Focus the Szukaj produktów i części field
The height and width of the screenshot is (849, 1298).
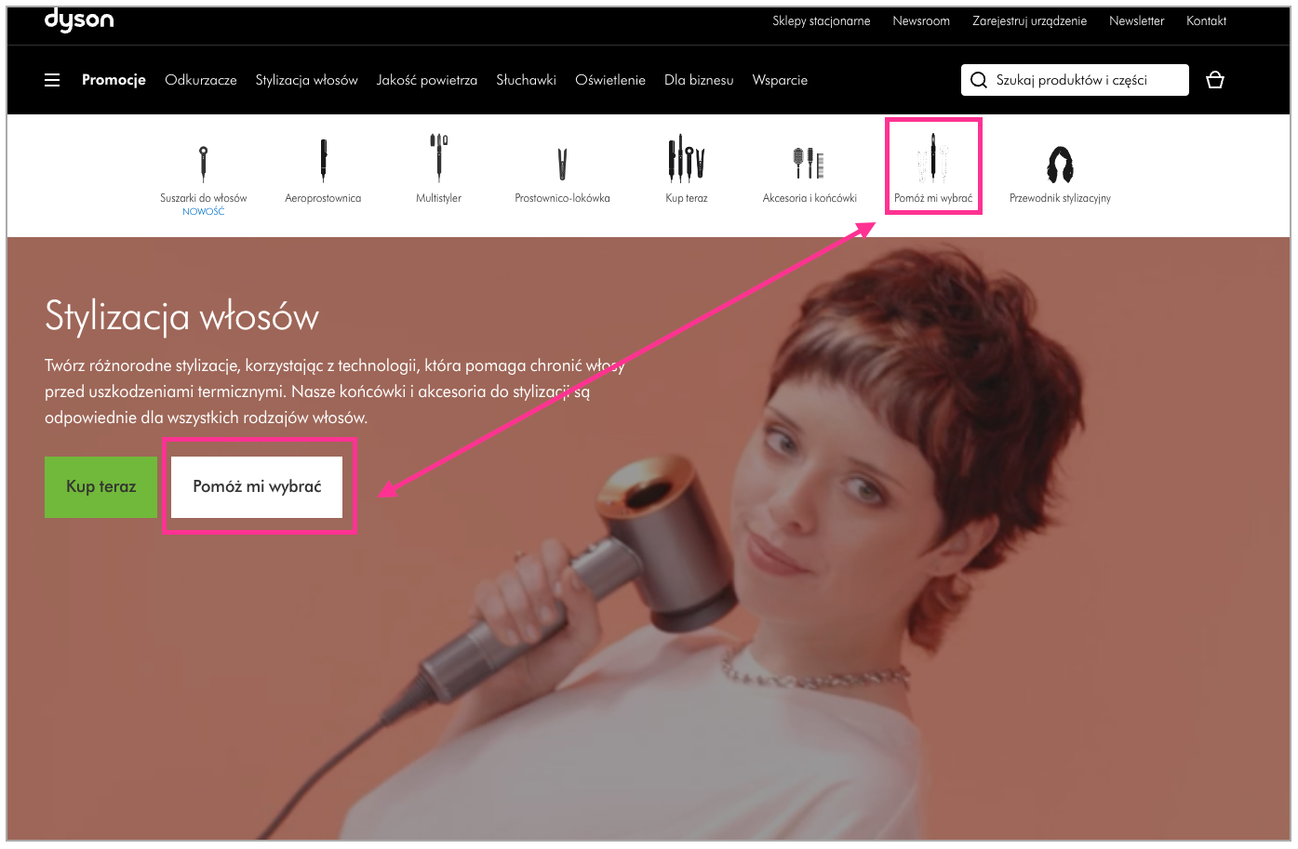tap(1075, 80)
